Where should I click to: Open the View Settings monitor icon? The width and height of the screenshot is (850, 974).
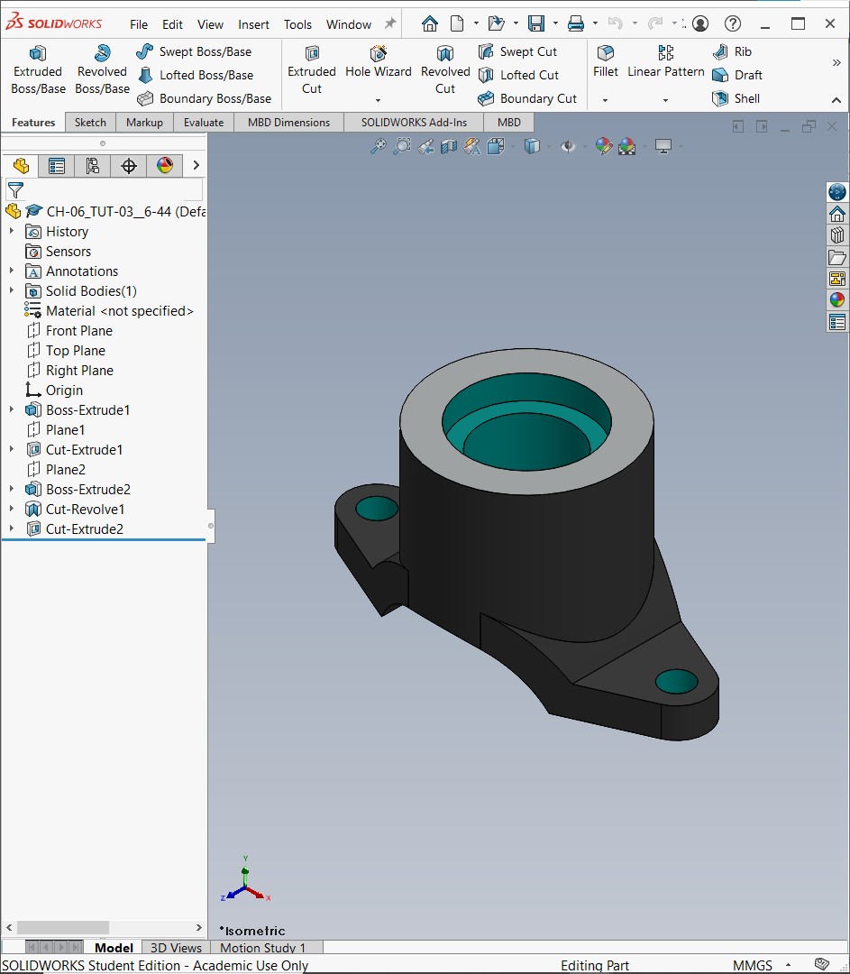[x=663, y=147]
